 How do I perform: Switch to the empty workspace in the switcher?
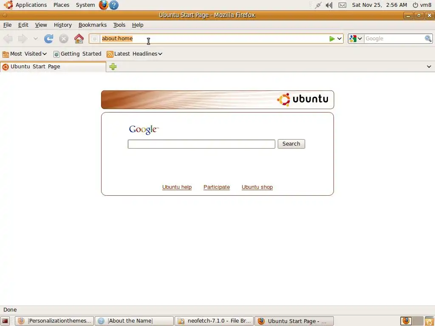418,321
